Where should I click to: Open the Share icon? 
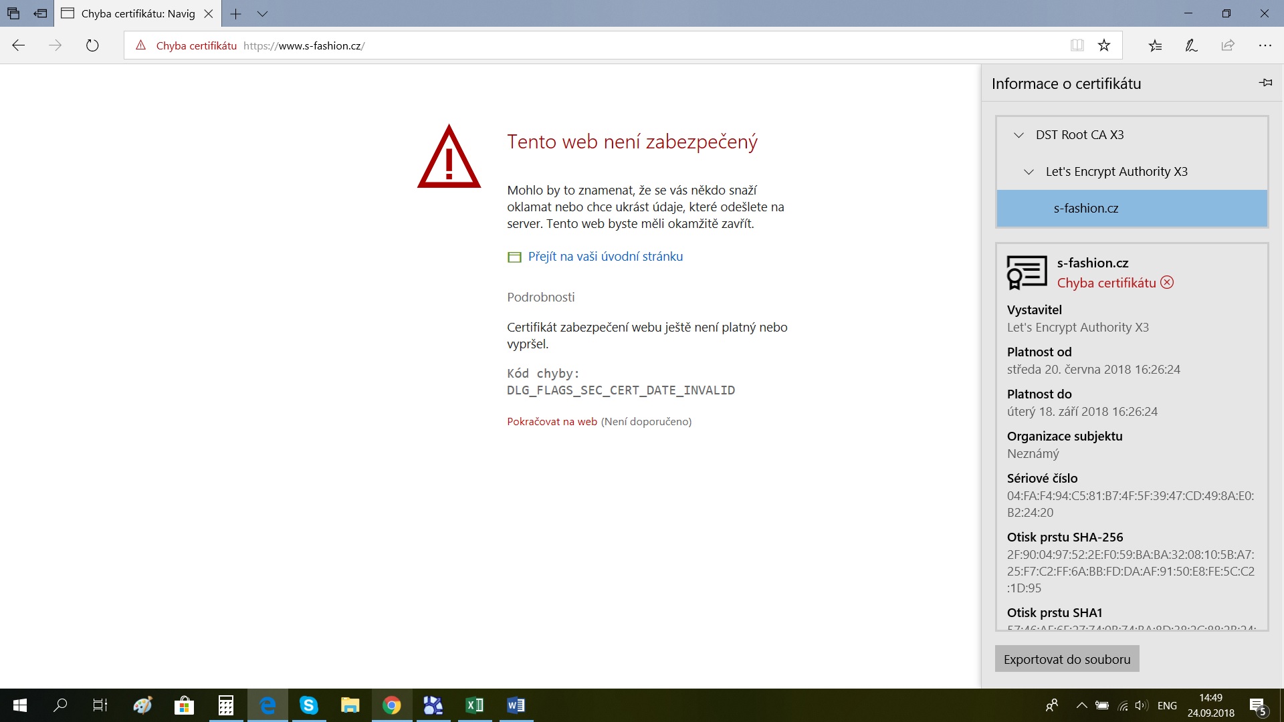tap(1228, 45)
